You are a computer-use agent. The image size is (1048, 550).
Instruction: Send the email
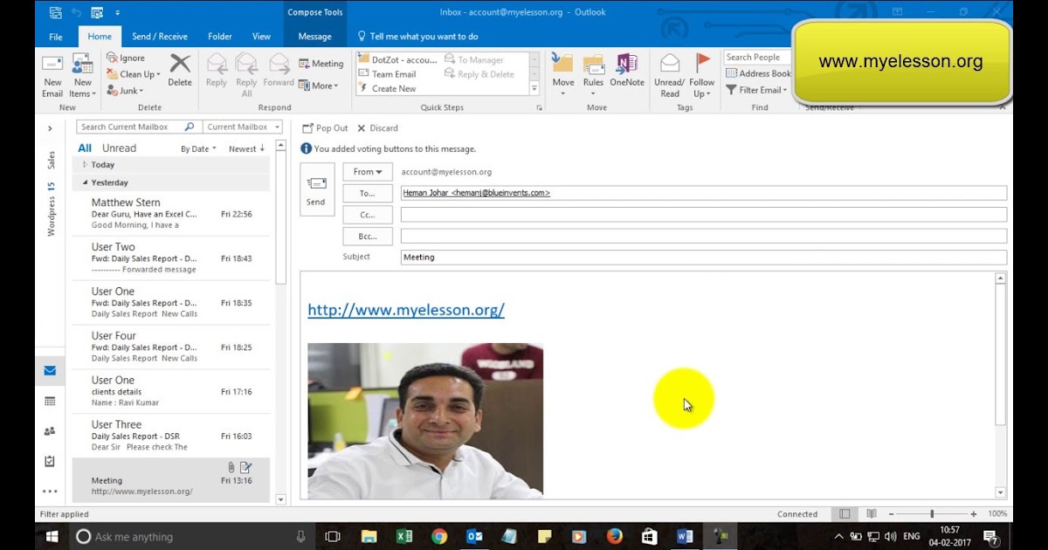(x=316, y=189)
